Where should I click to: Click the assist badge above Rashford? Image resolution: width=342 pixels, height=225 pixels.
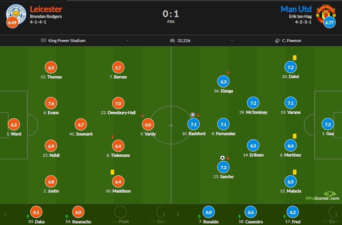click(x=193, y=114)
